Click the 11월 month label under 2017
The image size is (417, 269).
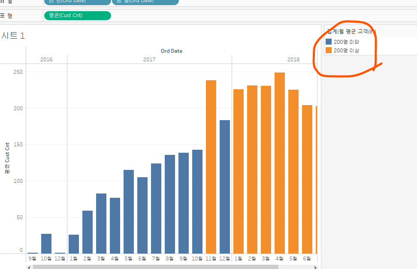click(x=211, y=258)
